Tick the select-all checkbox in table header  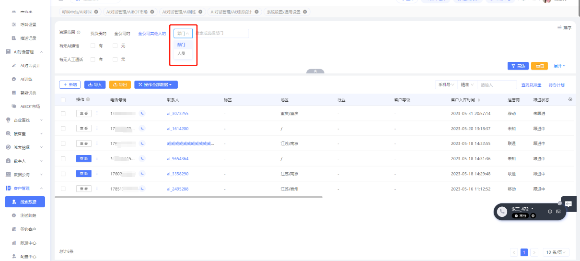coord(63,100)
